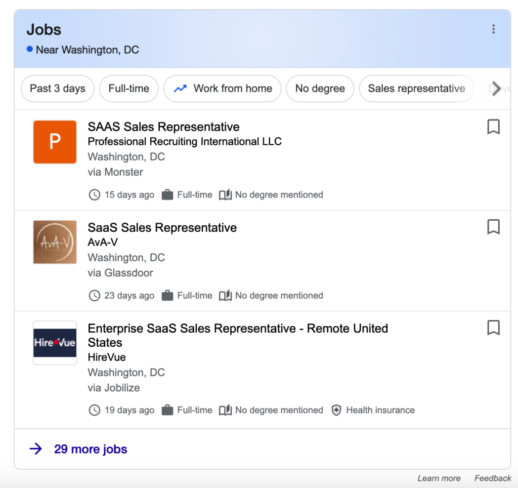Screen dimensions: 518x488
Task: Filter jobs by Full-time chip
Action: click(129, 89)
